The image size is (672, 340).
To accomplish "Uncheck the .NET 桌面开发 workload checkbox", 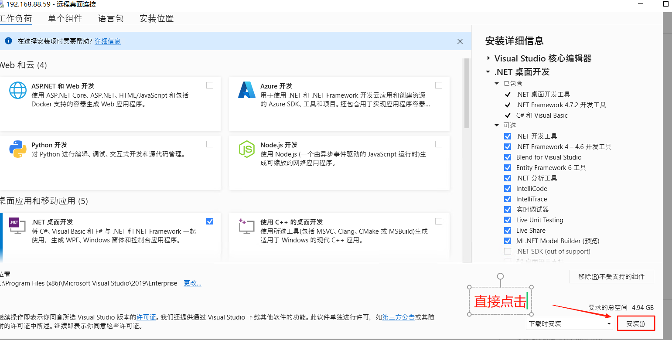I will point(210,221).
